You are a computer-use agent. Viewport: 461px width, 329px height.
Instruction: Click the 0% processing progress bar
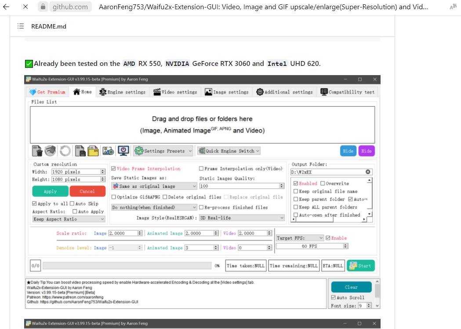(127, 266)
